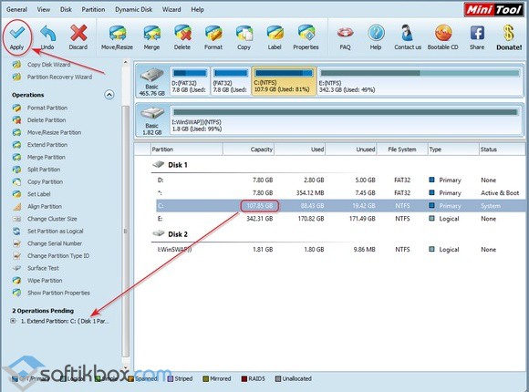This screenshot has height=392, width=529.
Task: Click the FAQ lifebuoy icon
Action: [x=345, y=37]
